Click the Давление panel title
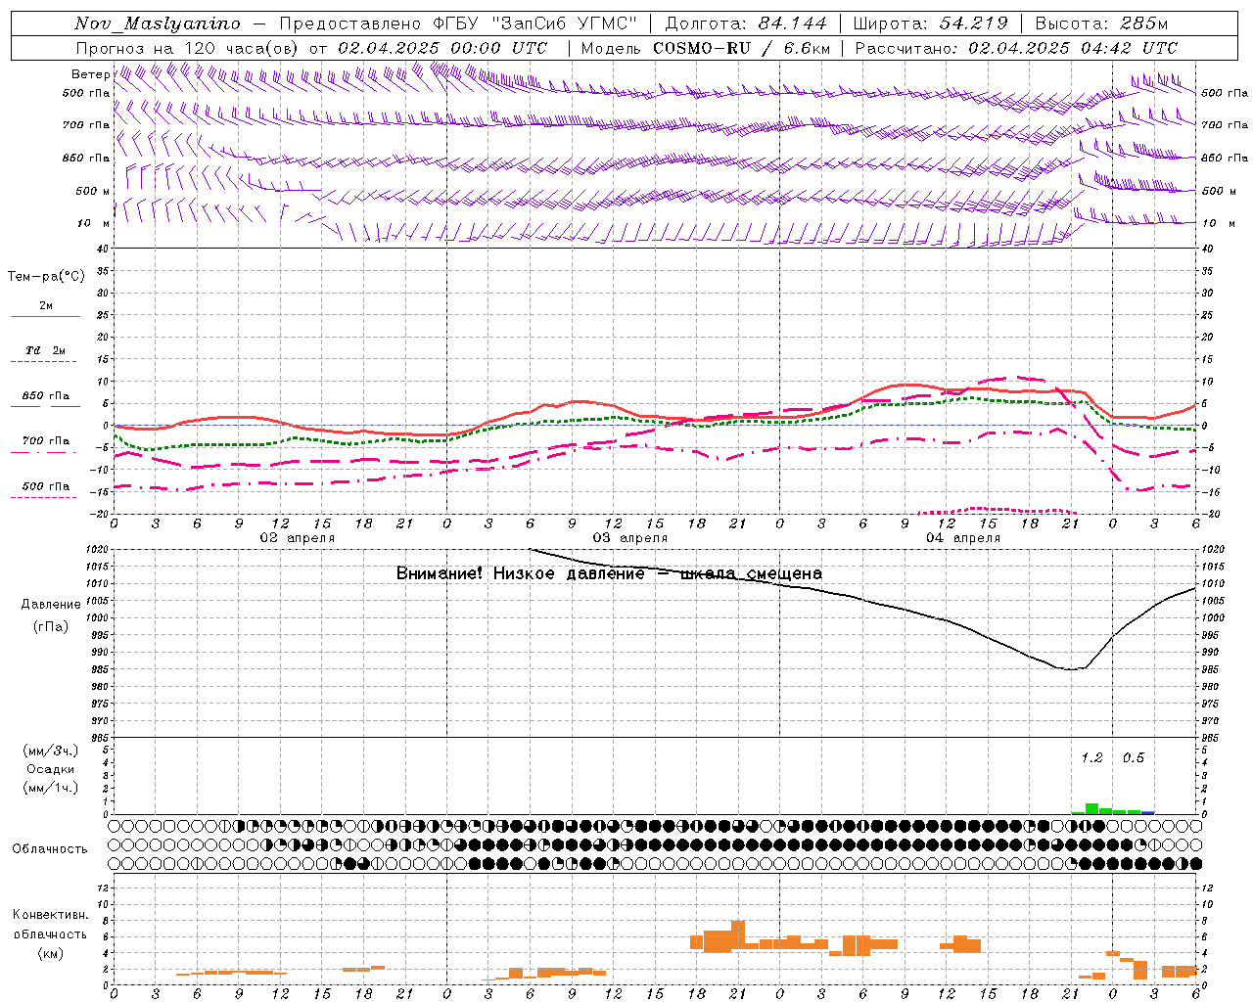The width and height of the screenshot is (1253, 1002). click(x=51, y=605)
